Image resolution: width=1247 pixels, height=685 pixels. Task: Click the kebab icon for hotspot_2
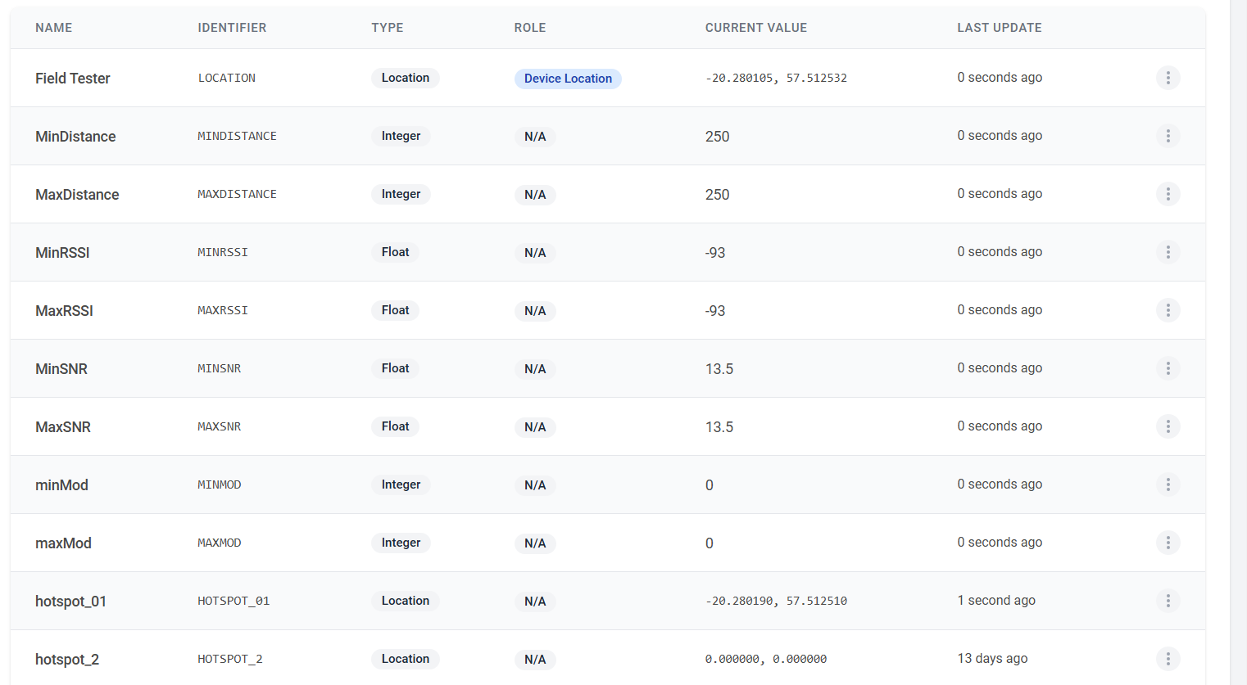click(x=1168, y=659)
